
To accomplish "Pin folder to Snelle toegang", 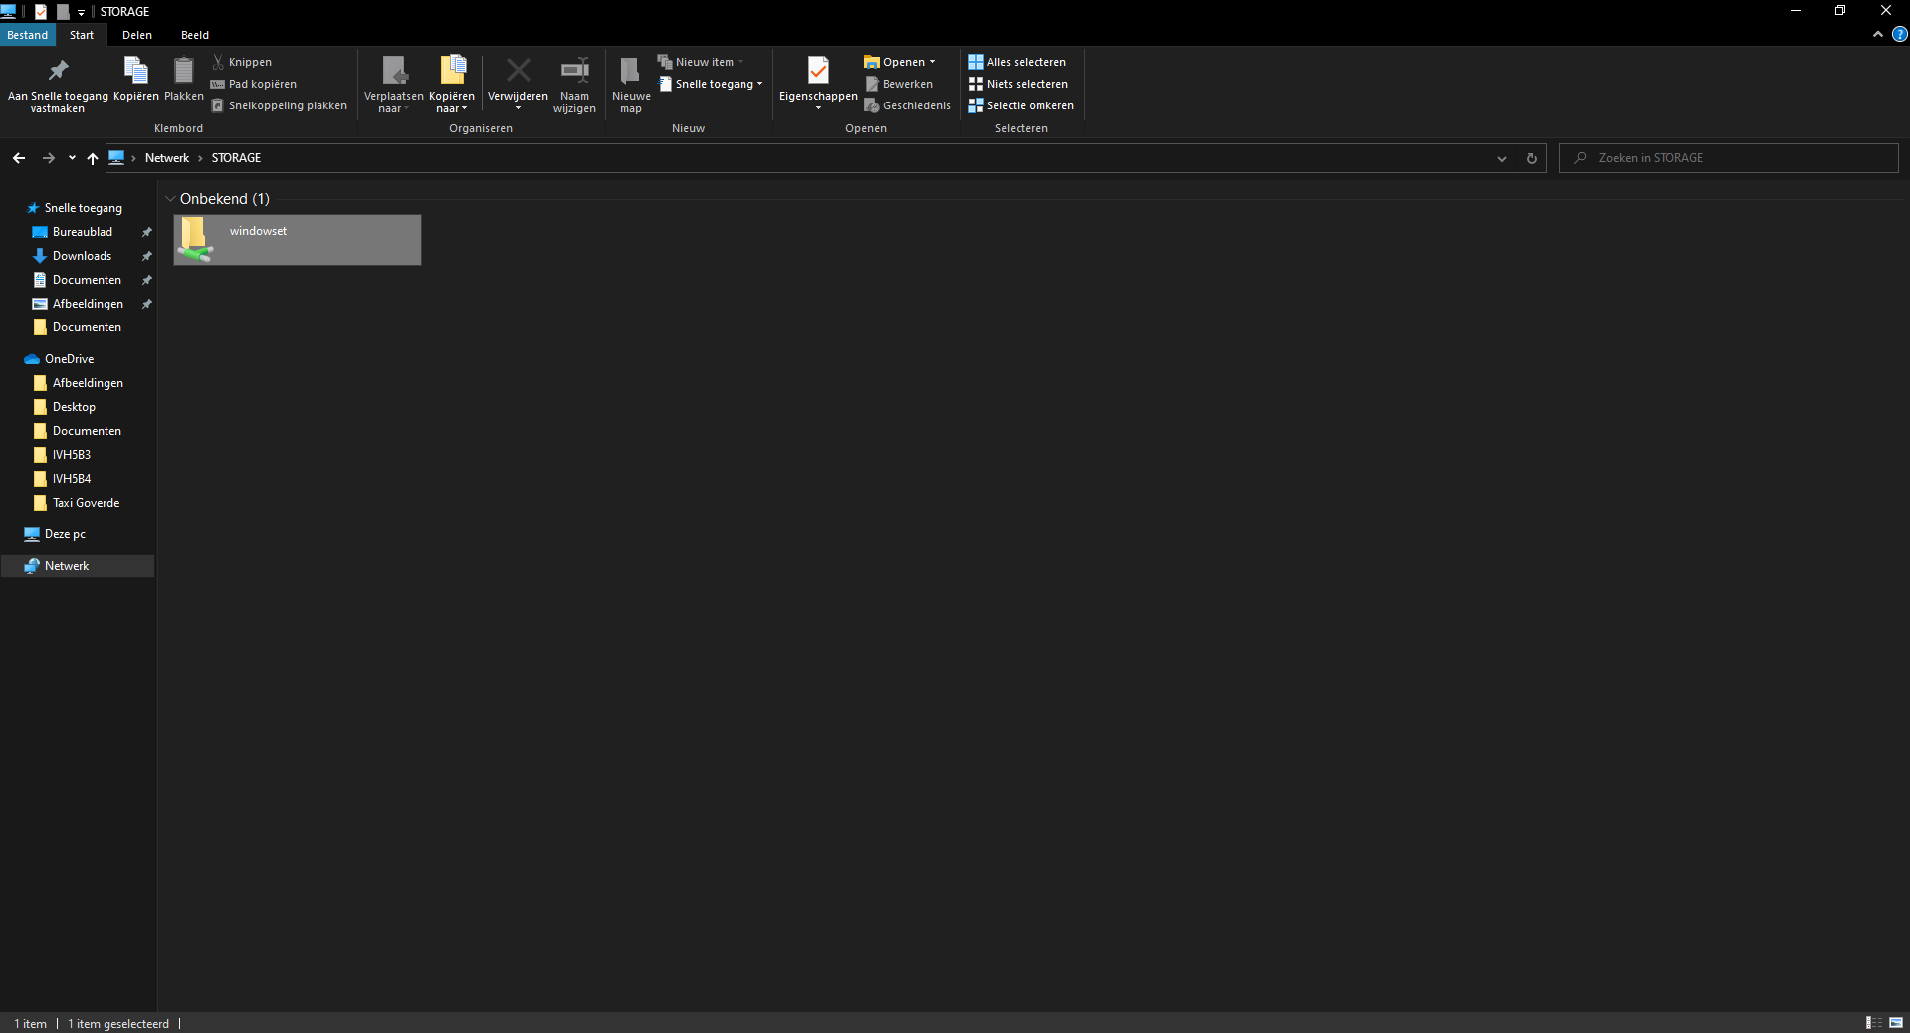I will 58,85.
